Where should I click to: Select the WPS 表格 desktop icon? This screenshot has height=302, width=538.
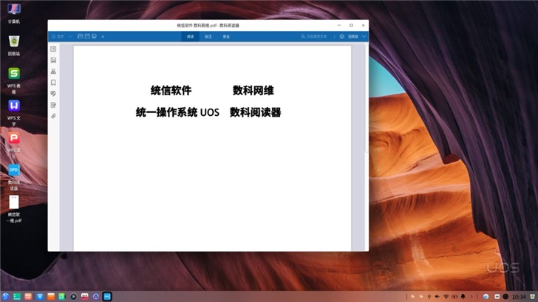pos(14,80)
